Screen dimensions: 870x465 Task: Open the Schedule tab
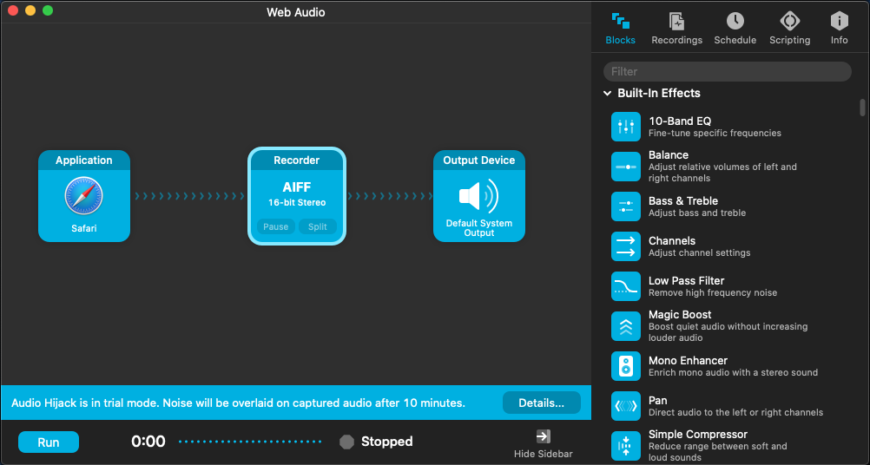(735, 29)
